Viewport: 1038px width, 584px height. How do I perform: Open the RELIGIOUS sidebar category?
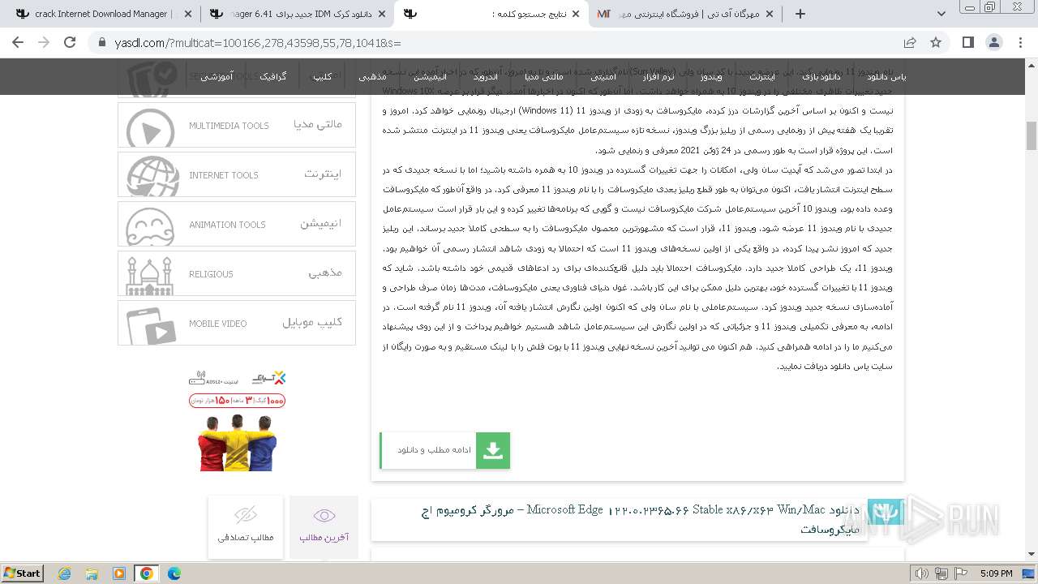point(237,273)
